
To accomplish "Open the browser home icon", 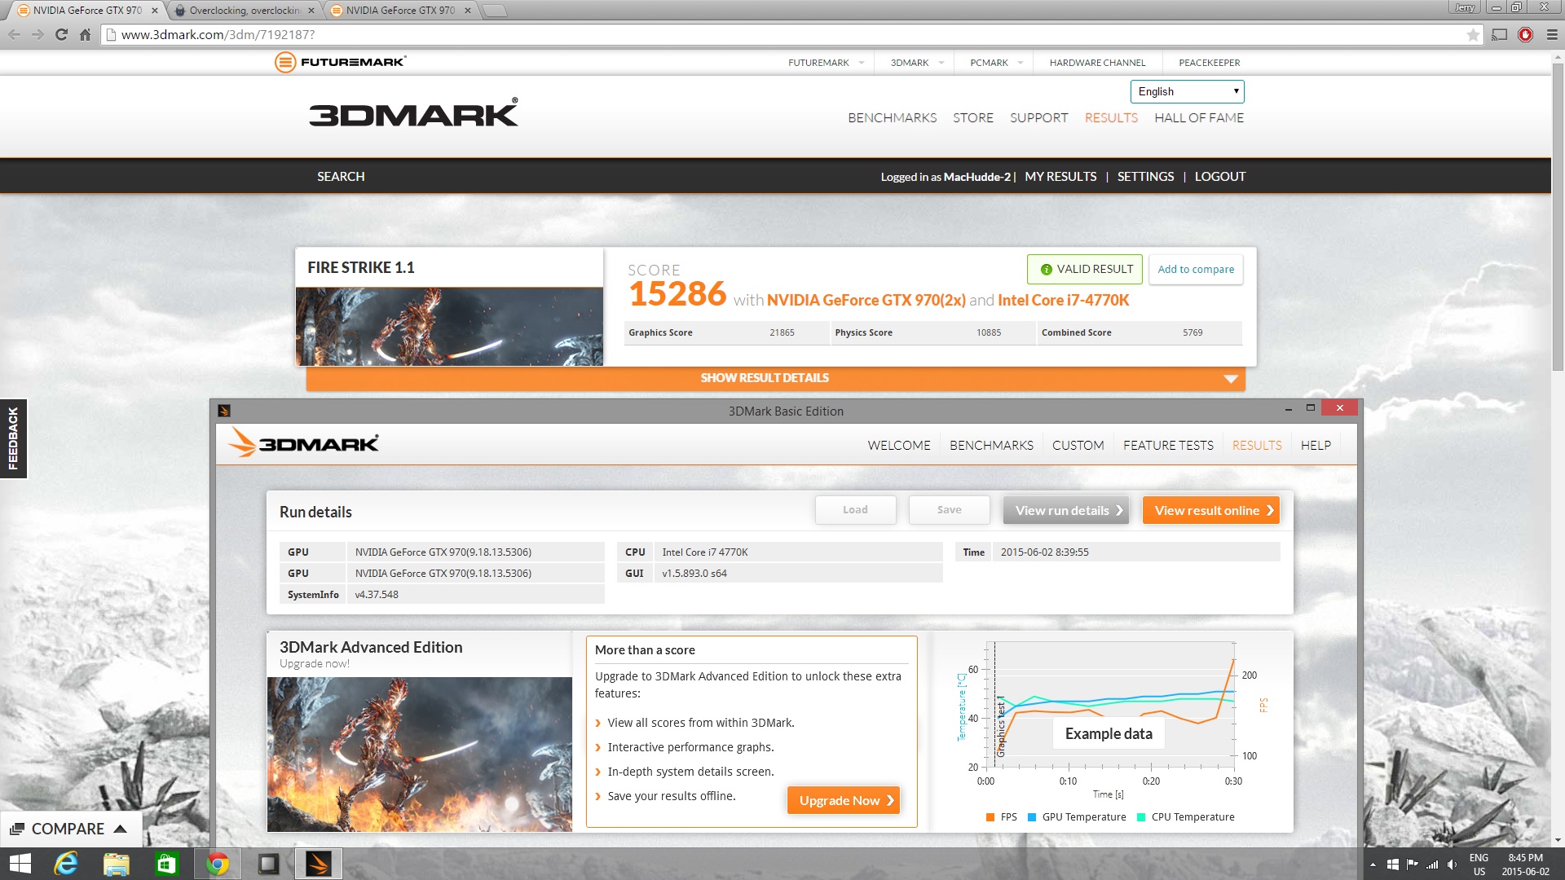I will 85,34.
